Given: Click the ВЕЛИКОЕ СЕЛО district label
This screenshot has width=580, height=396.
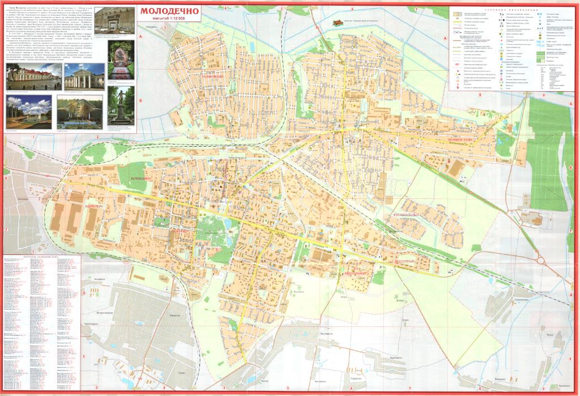Looking at the screenshot, I should click(460, 139).
